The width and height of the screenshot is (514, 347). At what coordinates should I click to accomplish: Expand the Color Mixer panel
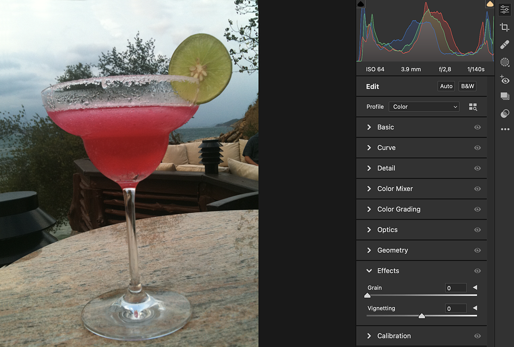(x=369, y=188)
